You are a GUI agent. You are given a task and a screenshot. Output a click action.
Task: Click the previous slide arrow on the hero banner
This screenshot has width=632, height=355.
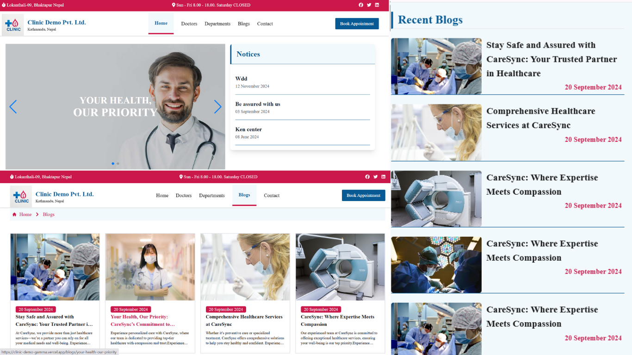[13, 107]
